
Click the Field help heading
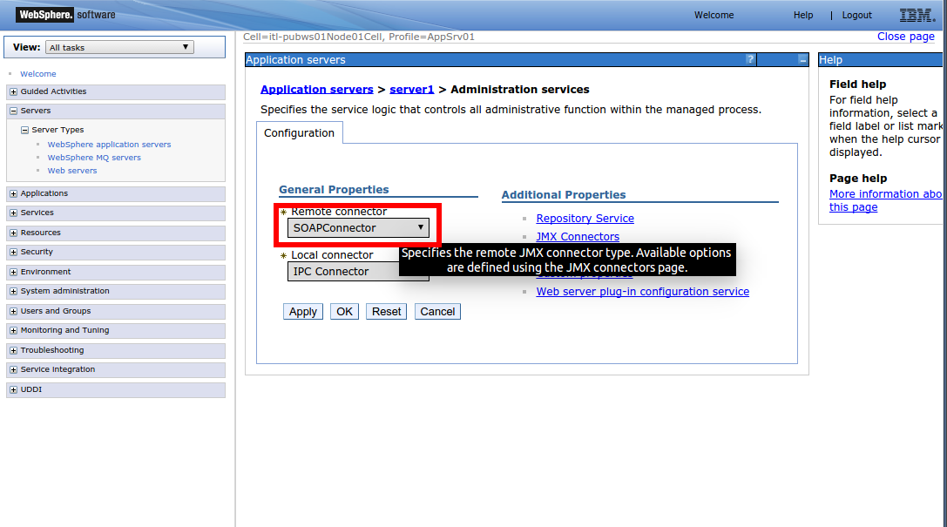pos(857,84)
